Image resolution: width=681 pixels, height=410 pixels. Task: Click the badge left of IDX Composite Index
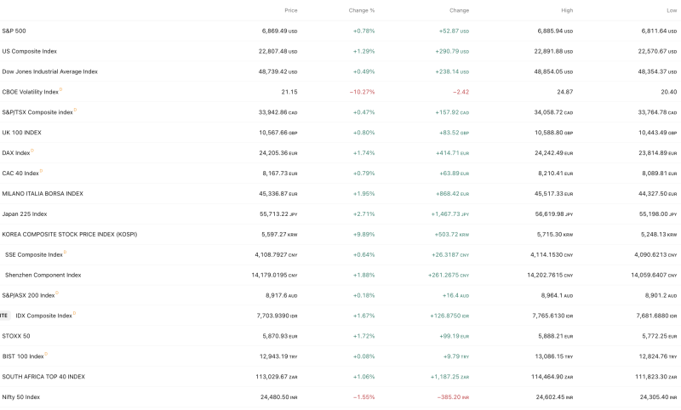(4, 316)
